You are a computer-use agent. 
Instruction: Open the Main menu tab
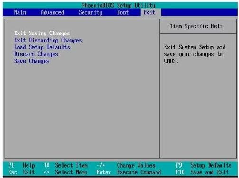pyautogui.click(x=20, y=12)
